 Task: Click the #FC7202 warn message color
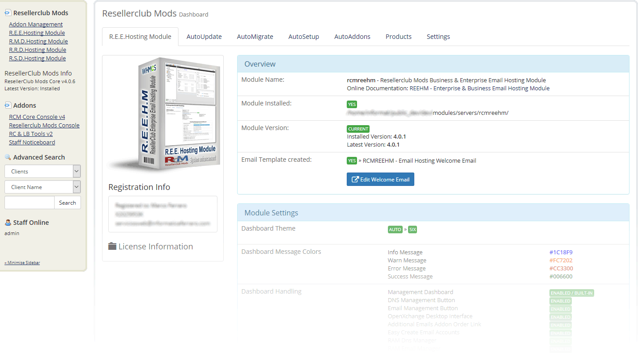(561, 260)
